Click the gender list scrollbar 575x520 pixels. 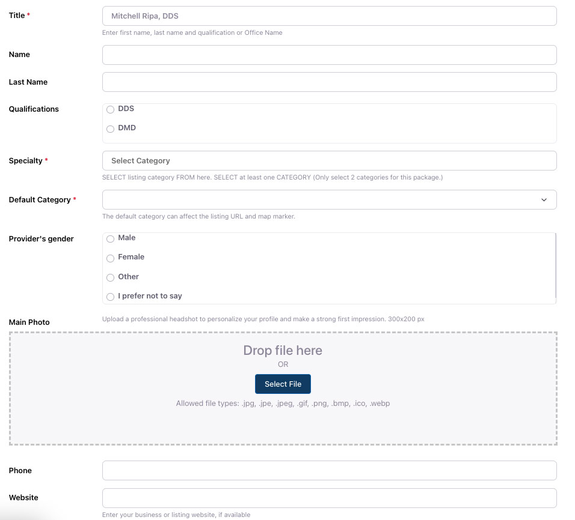point(556,265)
